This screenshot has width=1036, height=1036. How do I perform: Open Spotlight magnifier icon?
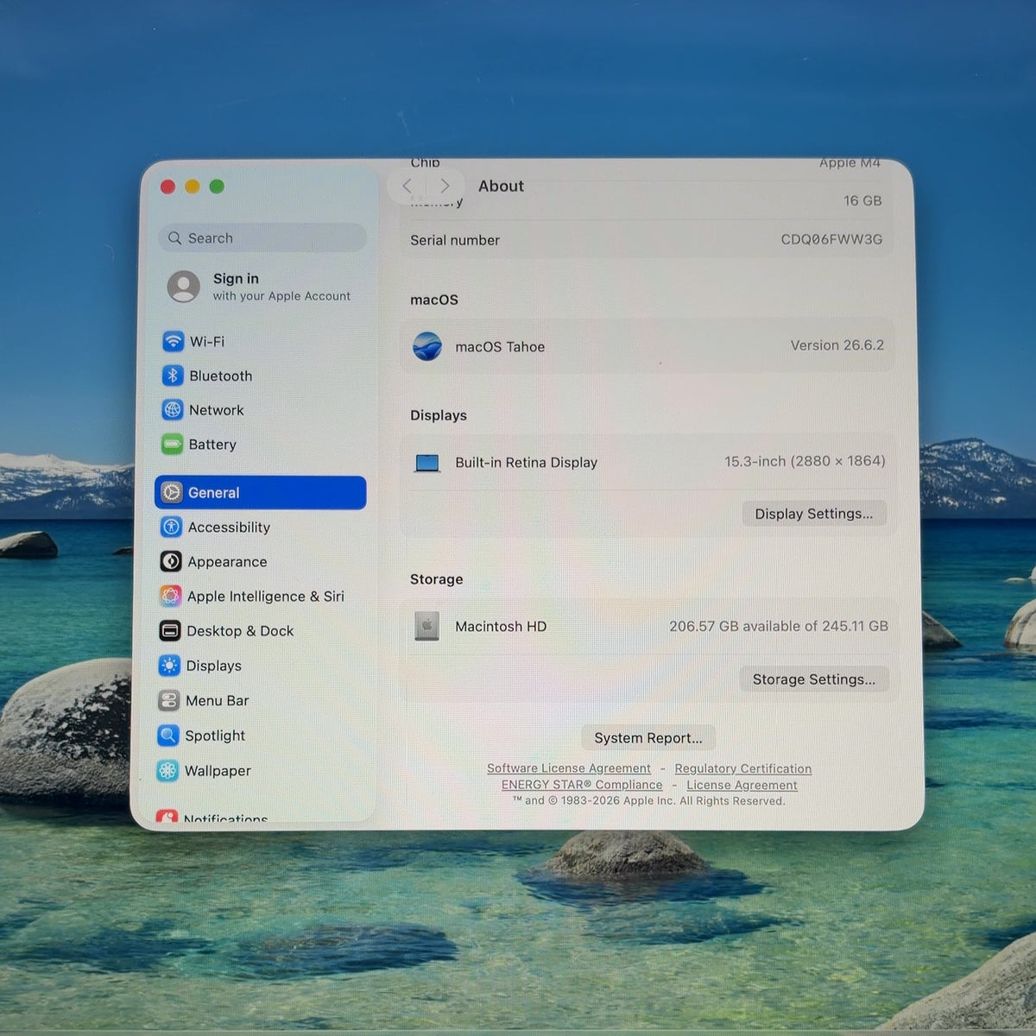(167, 736)
